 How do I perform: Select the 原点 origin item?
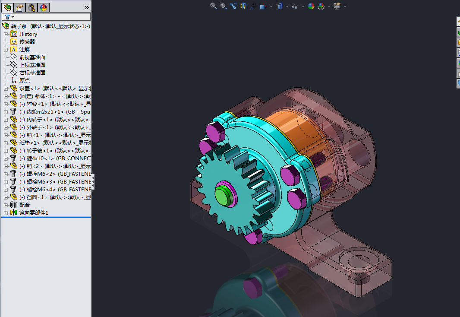[25, 80]
